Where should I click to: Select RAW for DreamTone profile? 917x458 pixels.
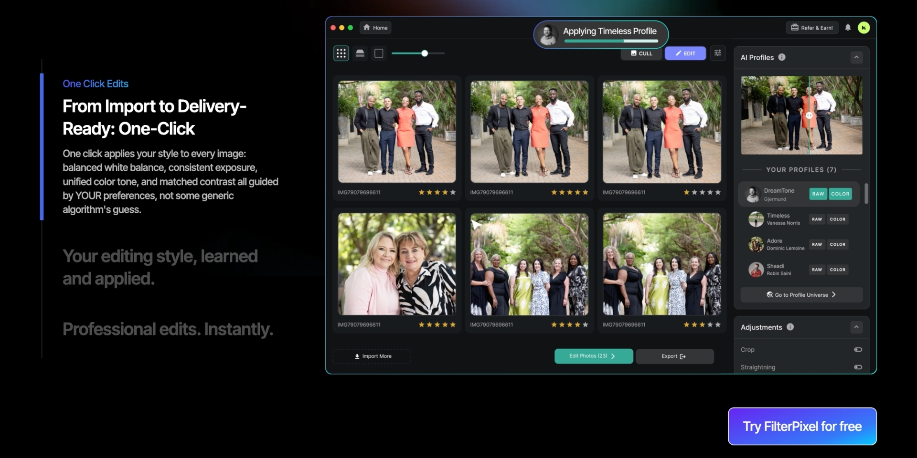(818, 194)
